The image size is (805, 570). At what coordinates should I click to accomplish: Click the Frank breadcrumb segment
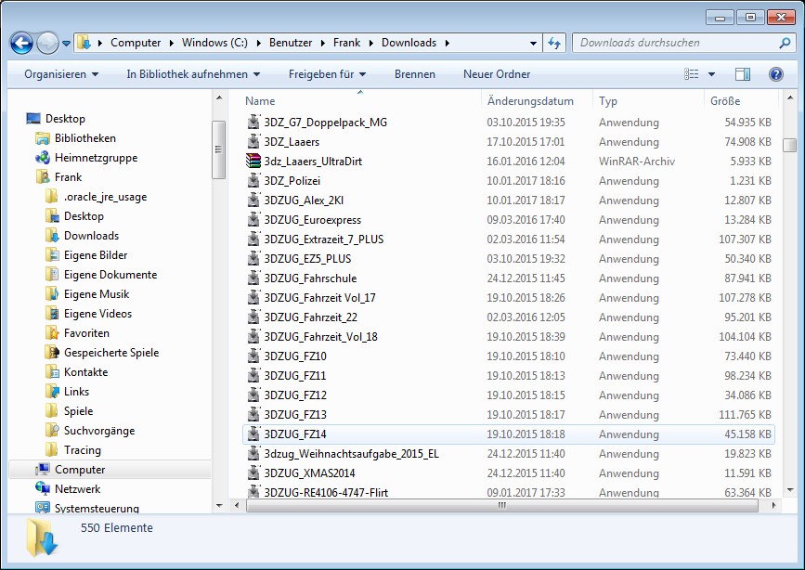pyautogui.click(x=346, y=43)
